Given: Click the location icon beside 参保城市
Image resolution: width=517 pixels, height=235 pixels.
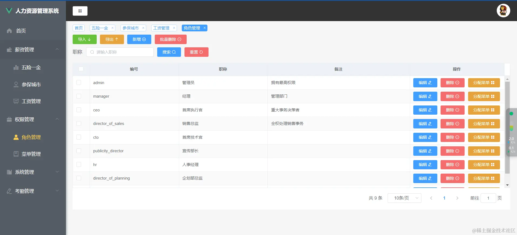Looking at the screenshot, I should point(16,84).
